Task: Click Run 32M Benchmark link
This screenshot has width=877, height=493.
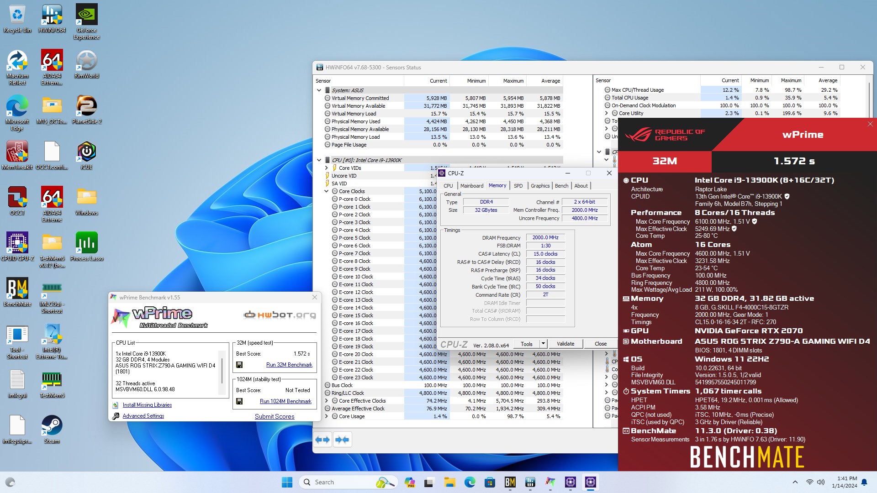Action: click(289, 365)
